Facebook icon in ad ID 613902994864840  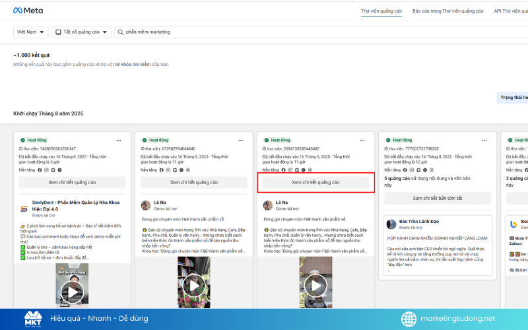pos(162,170)
